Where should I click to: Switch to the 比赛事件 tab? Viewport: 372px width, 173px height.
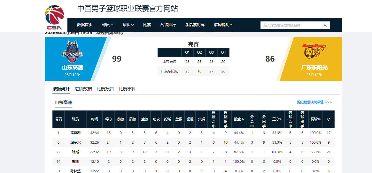coord(127,89)
